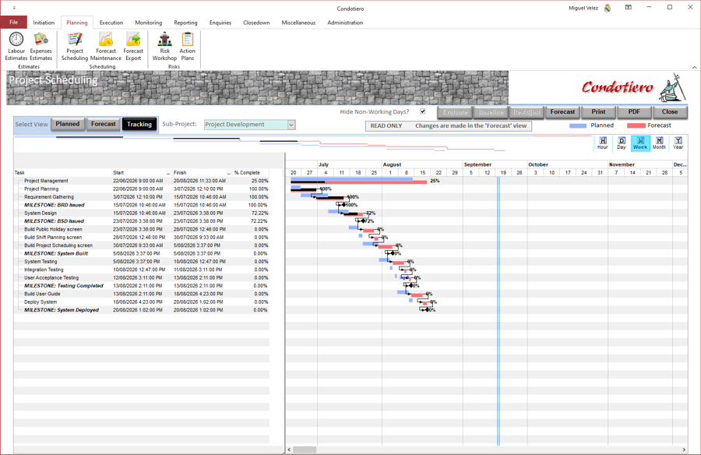The image size is (701, 455).
Task: Open the Start column filter arrow
Action: pos(168,173)
